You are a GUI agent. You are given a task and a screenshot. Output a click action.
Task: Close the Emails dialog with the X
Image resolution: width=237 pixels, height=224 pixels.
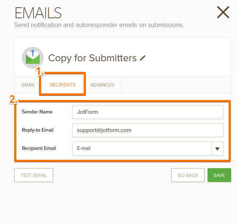pos(223,12)
